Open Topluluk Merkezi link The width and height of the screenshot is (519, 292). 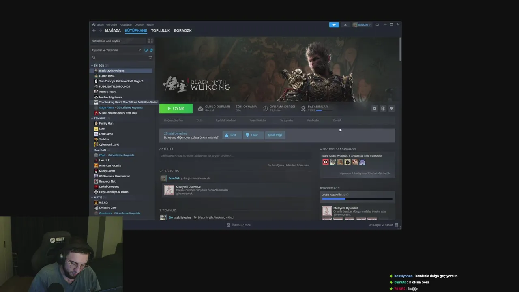click(225, 120)
